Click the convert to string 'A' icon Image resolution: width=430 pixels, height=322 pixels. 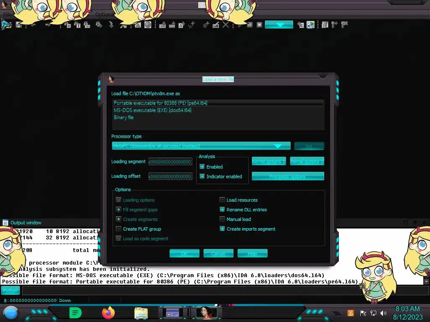coord(181,25)
